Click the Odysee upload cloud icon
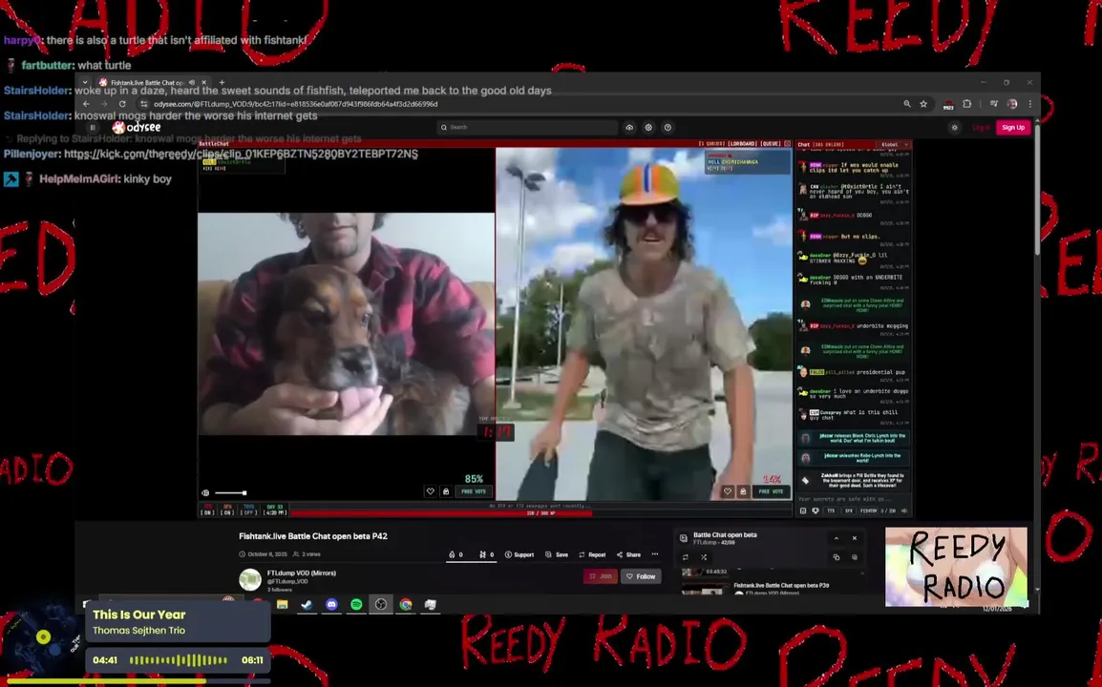 [x=629, y=127]
